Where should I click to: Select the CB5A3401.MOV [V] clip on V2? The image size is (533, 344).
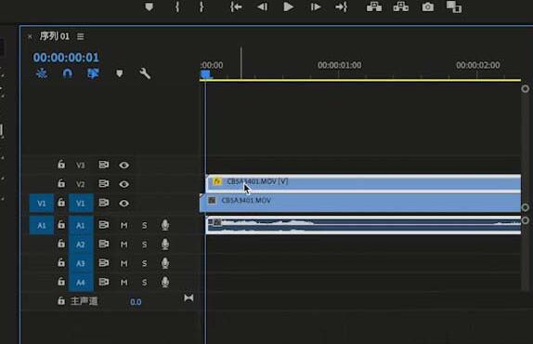click(363, 184)
